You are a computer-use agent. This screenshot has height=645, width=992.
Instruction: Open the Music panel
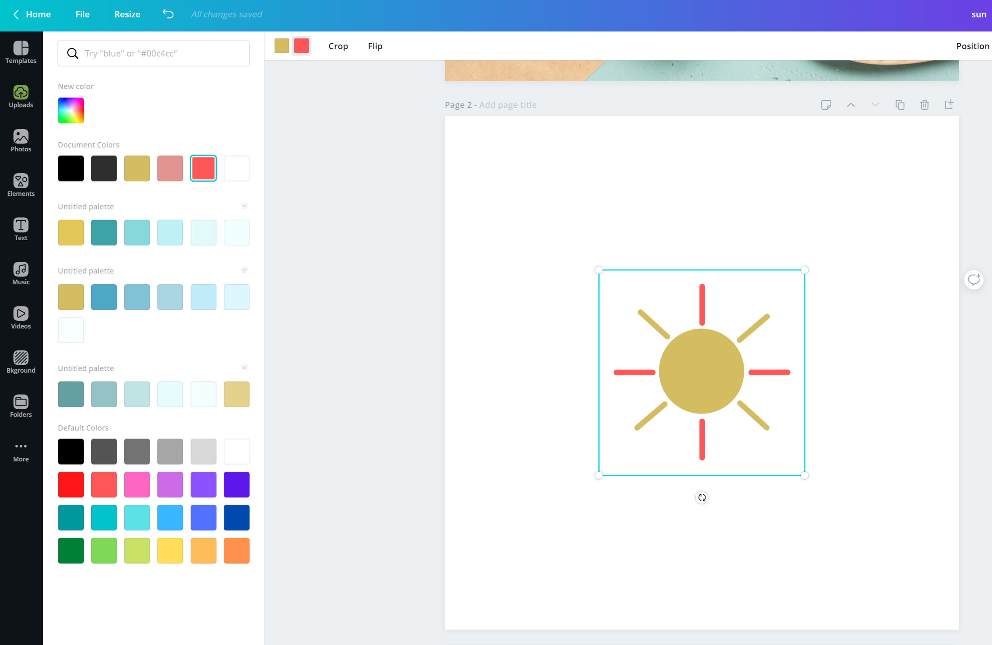21,273
